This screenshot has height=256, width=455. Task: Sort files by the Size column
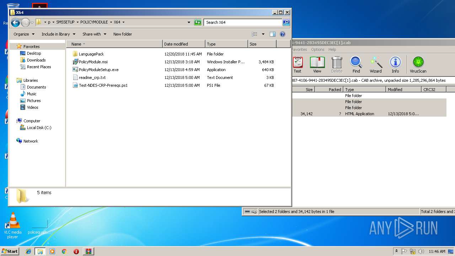262,44
